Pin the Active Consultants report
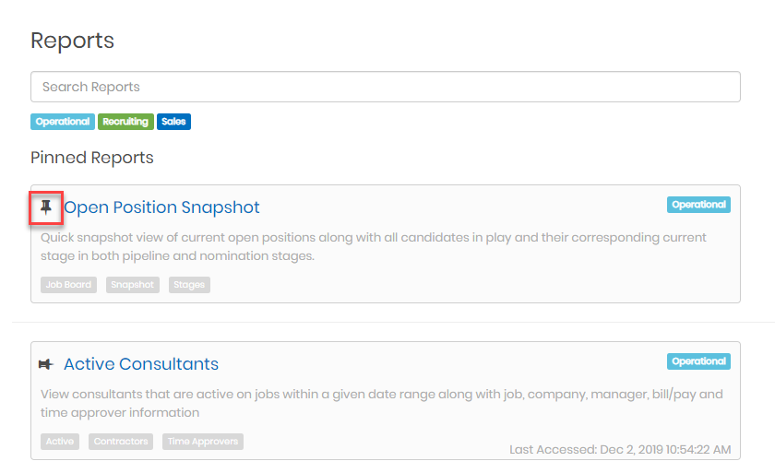Image resolution: width=775 pixels, height=473 pixels. pos(46,364)
